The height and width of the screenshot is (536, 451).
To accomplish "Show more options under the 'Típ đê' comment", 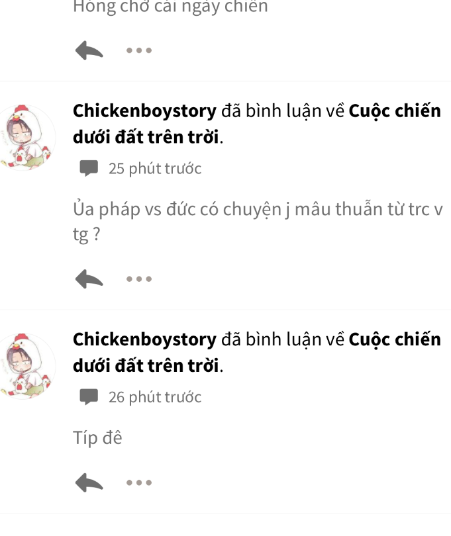I will [x=139, y=482].
